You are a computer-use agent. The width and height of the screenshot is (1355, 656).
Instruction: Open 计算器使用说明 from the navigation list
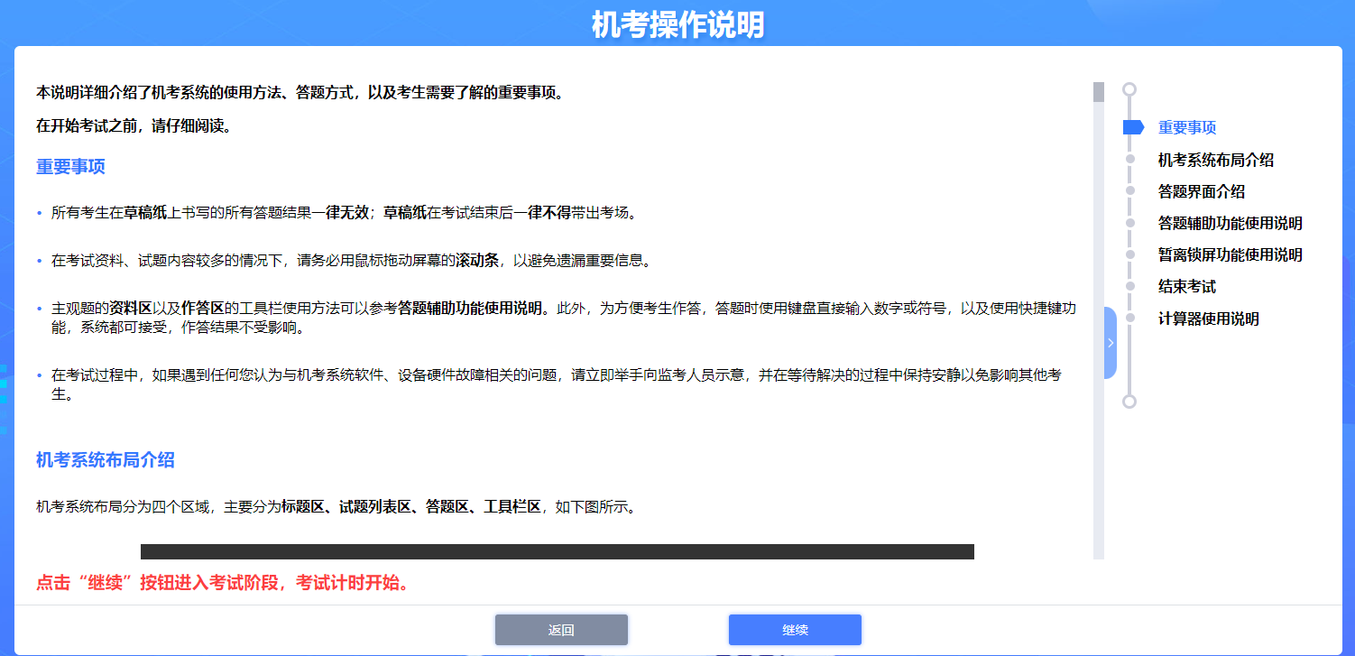[x=1208, y=319]
